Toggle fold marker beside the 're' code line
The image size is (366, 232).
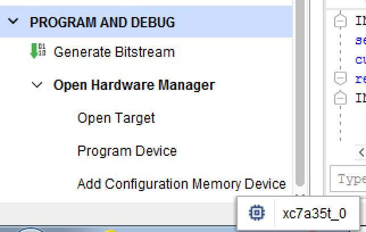[x=340, y=78]
